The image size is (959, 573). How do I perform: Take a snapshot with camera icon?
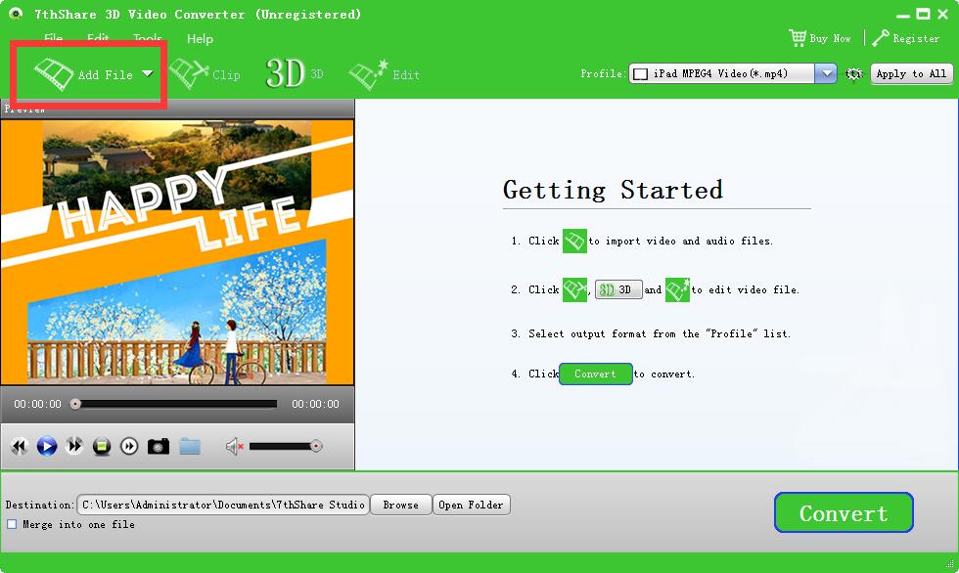pos(159,446)
